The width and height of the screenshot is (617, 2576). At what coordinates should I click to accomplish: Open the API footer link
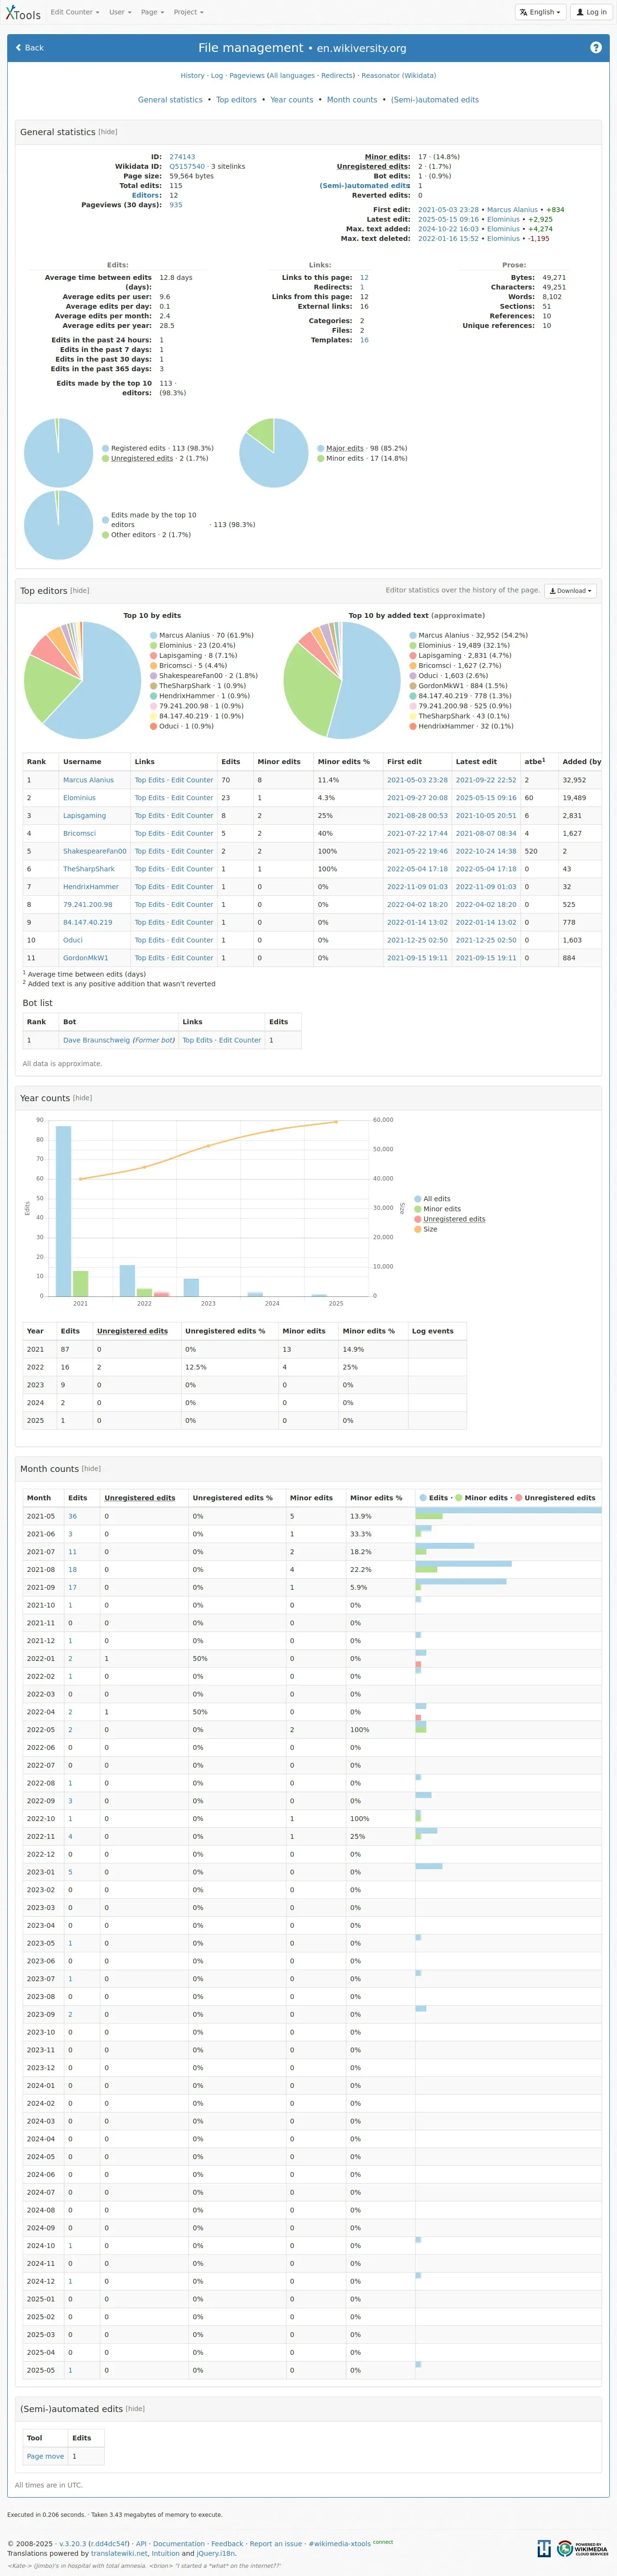[141, 2543]
